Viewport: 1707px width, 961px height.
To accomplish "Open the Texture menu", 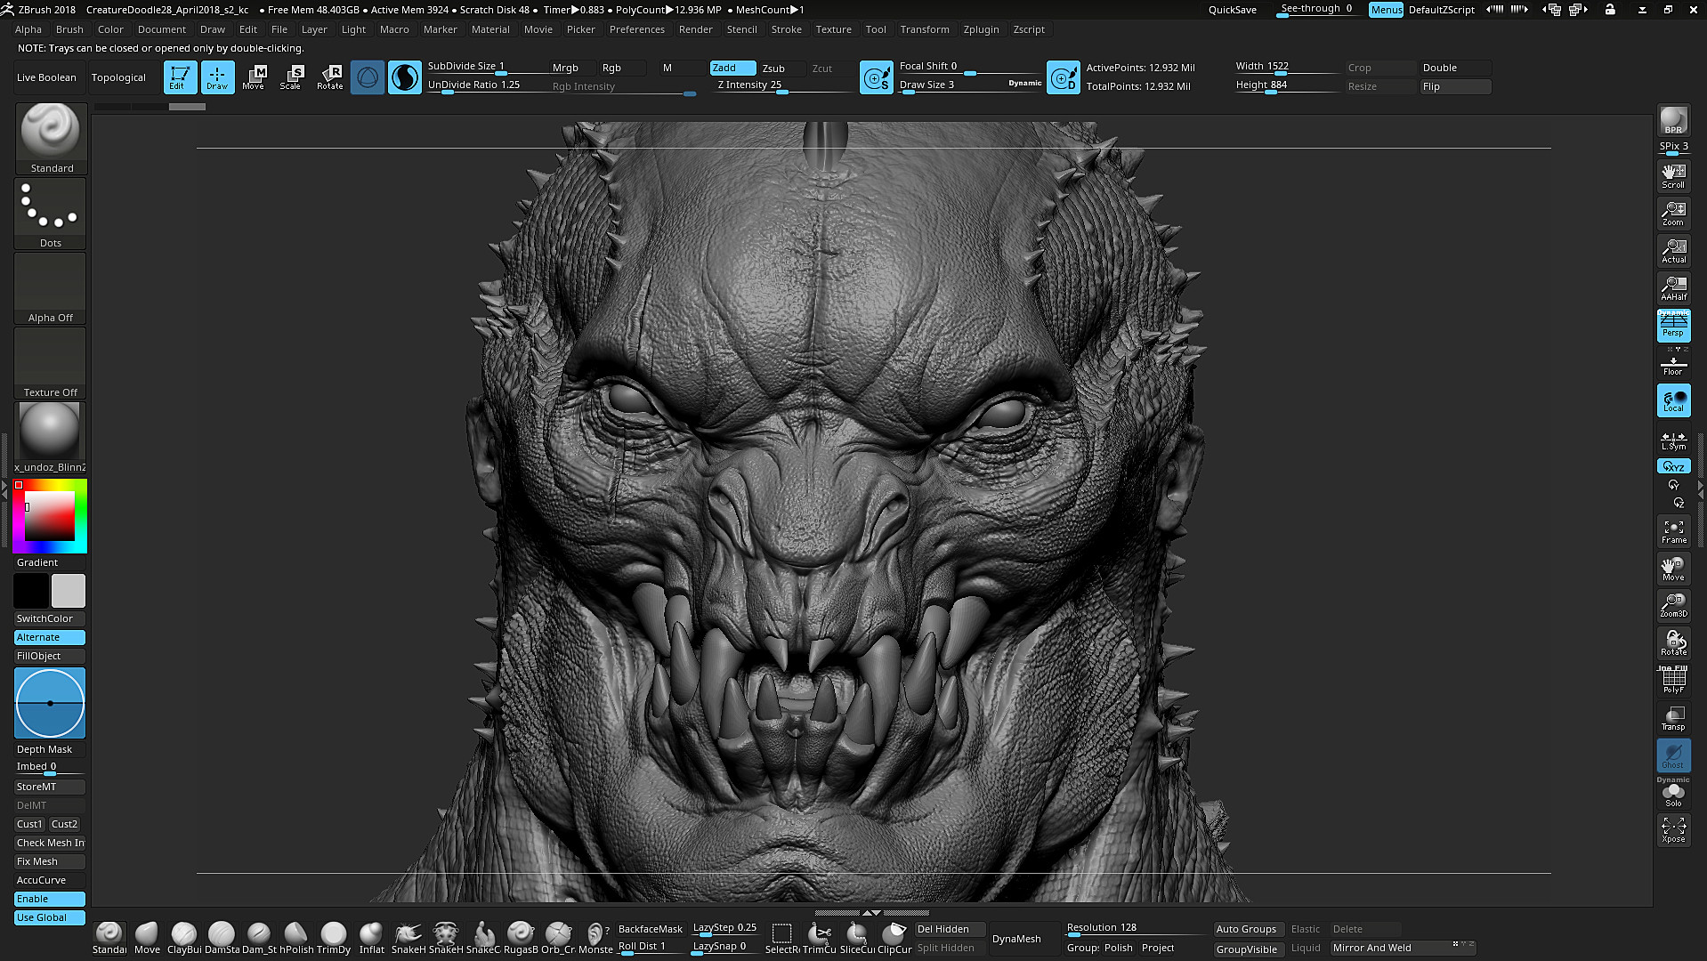I will pyautogui.click(x=834, y=29).
